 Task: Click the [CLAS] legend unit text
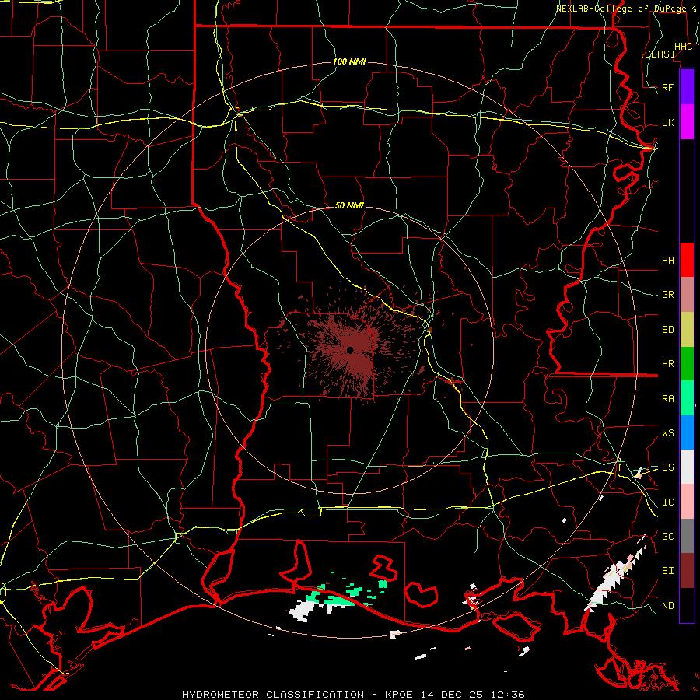(657, 54)
